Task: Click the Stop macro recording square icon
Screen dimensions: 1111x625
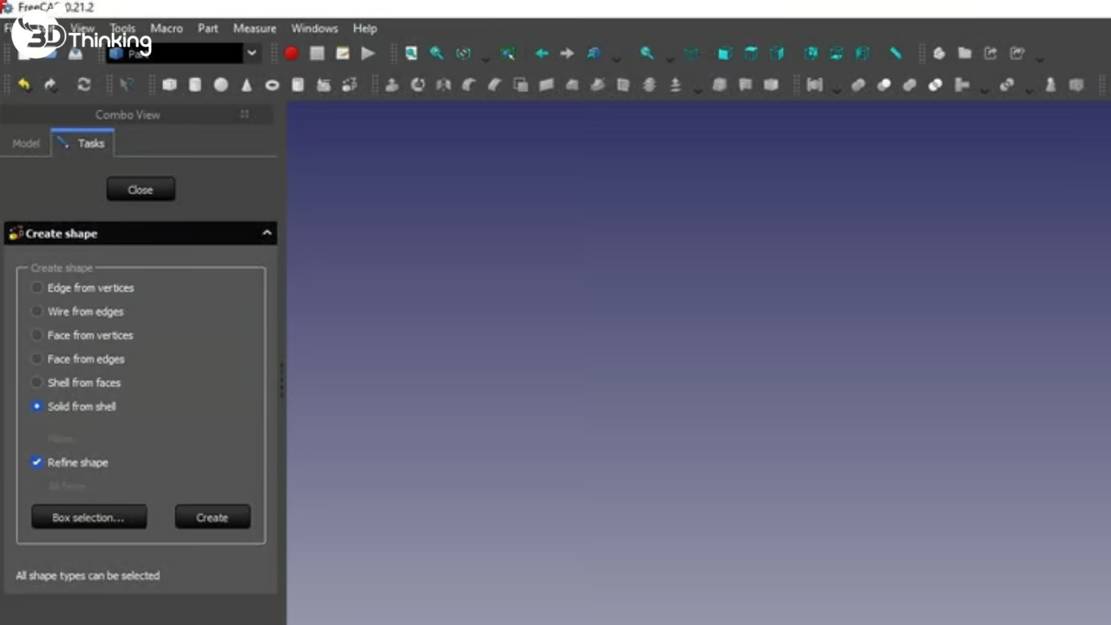Action: coord(318,54)
